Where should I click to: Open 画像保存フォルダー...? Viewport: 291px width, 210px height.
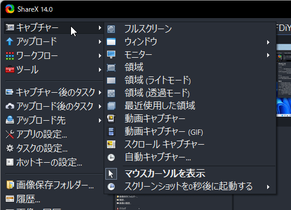click(54, 185)
